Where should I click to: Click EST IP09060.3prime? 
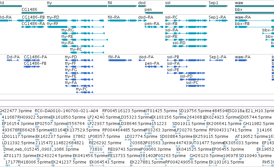coord(156,149)
